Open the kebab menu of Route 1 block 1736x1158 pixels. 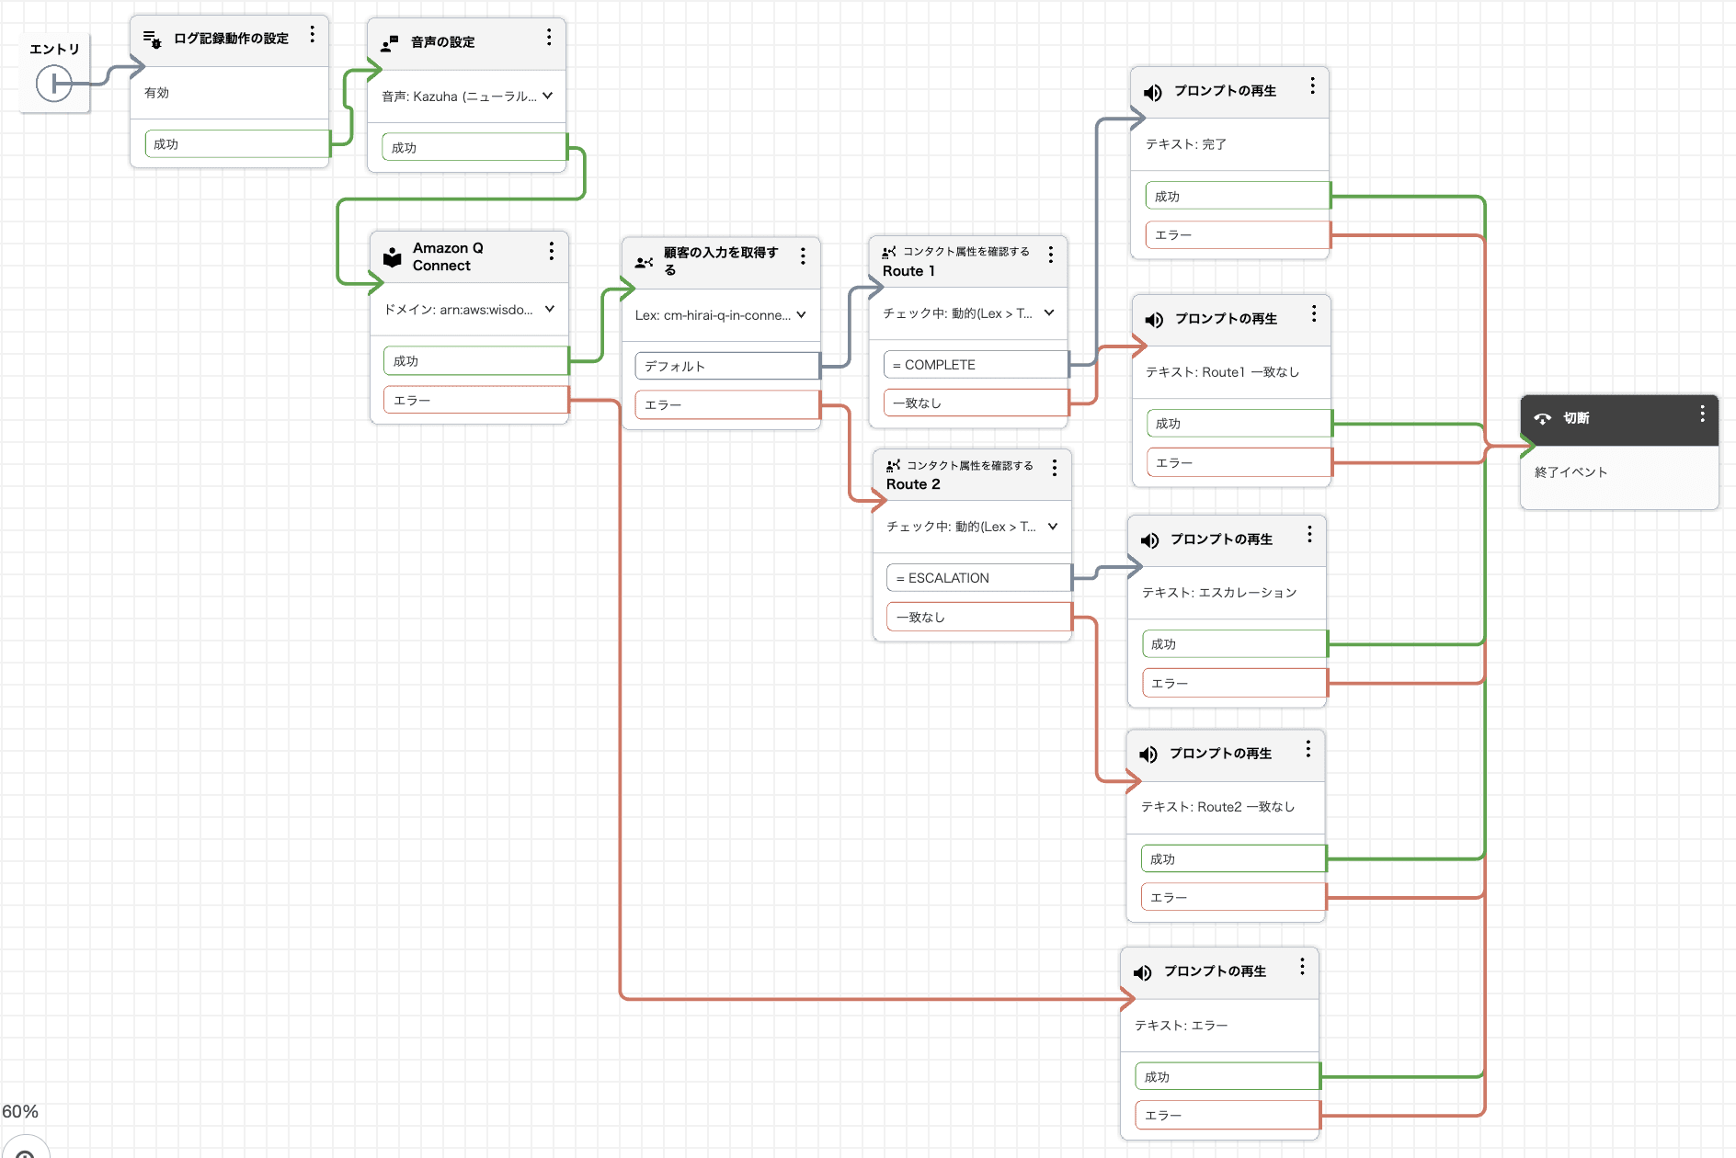click(x=1051, y=255)
